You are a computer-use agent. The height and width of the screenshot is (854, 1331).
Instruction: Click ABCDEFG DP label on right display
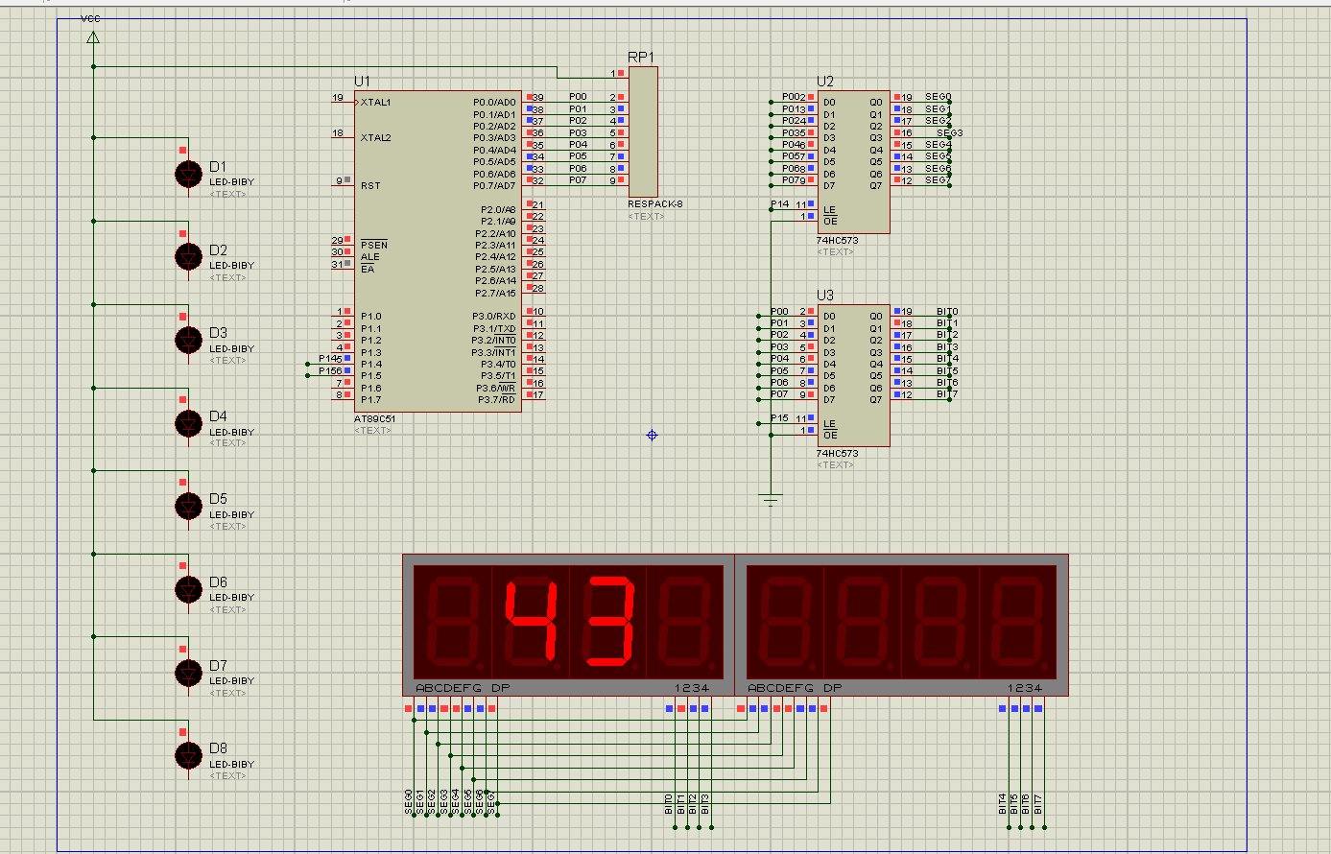796,688
